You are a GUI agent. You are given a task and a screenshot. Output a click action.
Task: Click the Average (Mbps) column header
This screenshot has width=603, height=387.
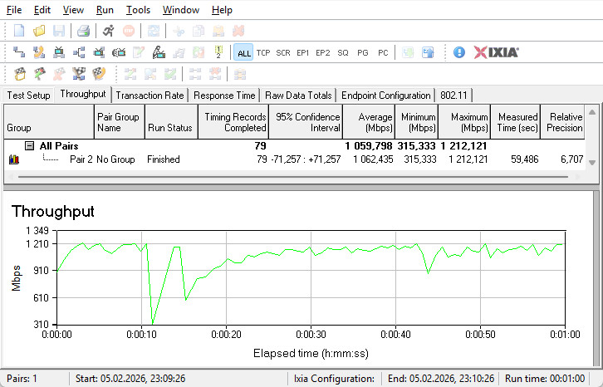tap(369, 123)
